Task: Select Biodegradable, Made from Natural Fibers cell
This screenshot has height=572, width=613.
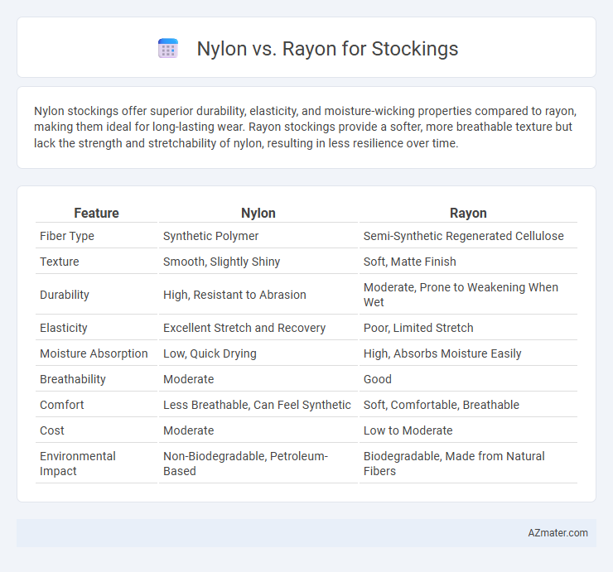Action: click(x=454, y=464)
